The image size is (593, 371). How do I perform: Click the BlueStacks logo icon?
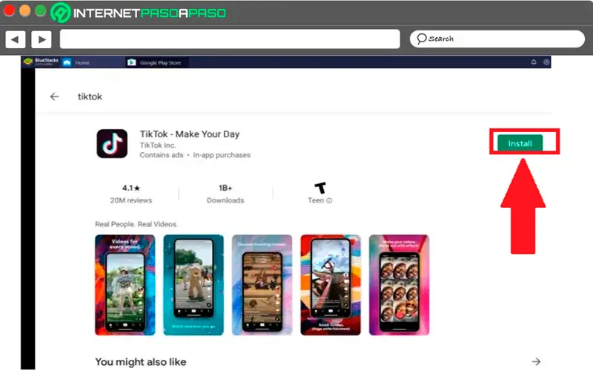[28, 62]
